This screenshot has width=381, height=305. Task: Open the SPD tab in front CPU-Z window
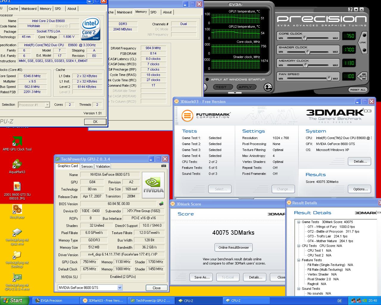pos(58,9)
